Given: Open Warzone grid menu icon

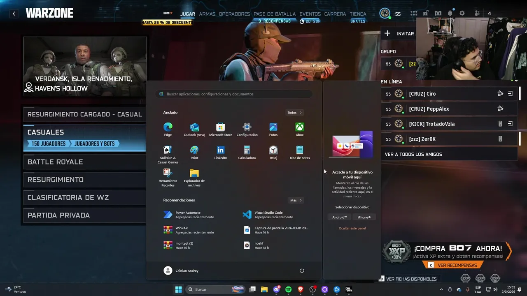Looking at the screenshot, I should point(414,14).
